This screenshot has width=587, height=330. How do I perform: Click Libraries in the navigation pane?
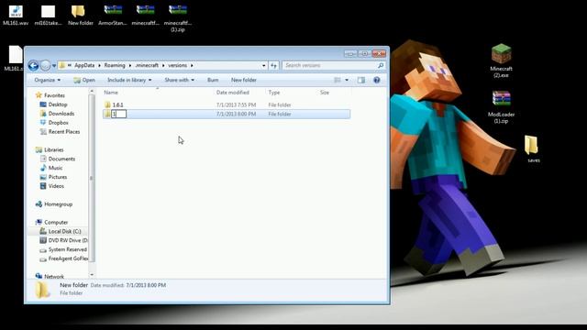50,149
